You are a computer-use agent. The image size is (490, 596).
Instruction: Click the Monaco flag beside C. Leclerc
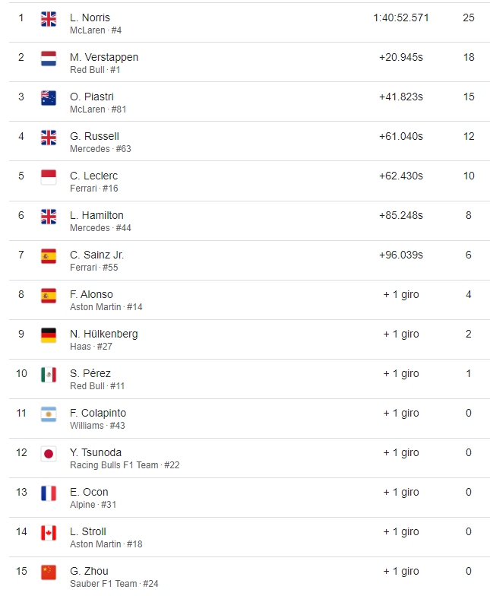click(x=49, y=177)
